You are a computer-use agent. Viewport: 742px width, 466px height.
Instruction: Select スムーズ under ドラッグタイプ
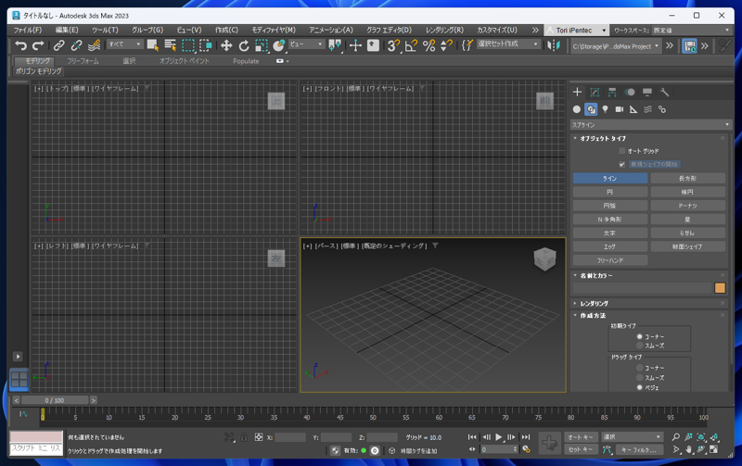[640, 378]
